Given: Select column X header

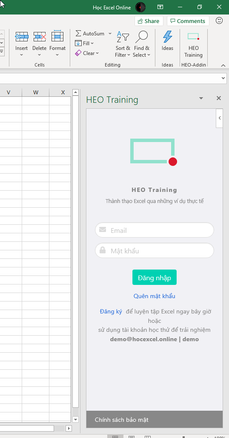Looking at the screenshot, I should [x=63, y=93].
